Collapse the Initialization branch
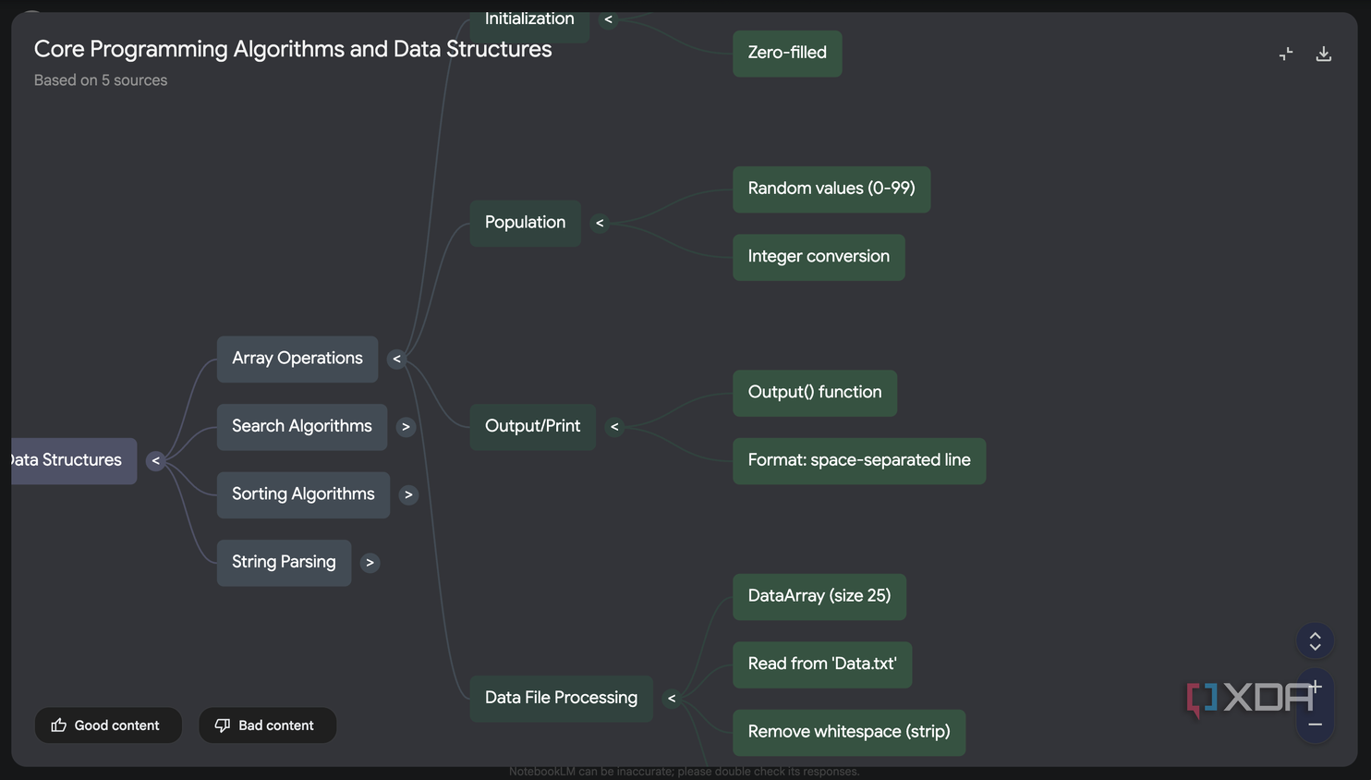The height and width of the screenshot is (780, 1371). [608, 19]
